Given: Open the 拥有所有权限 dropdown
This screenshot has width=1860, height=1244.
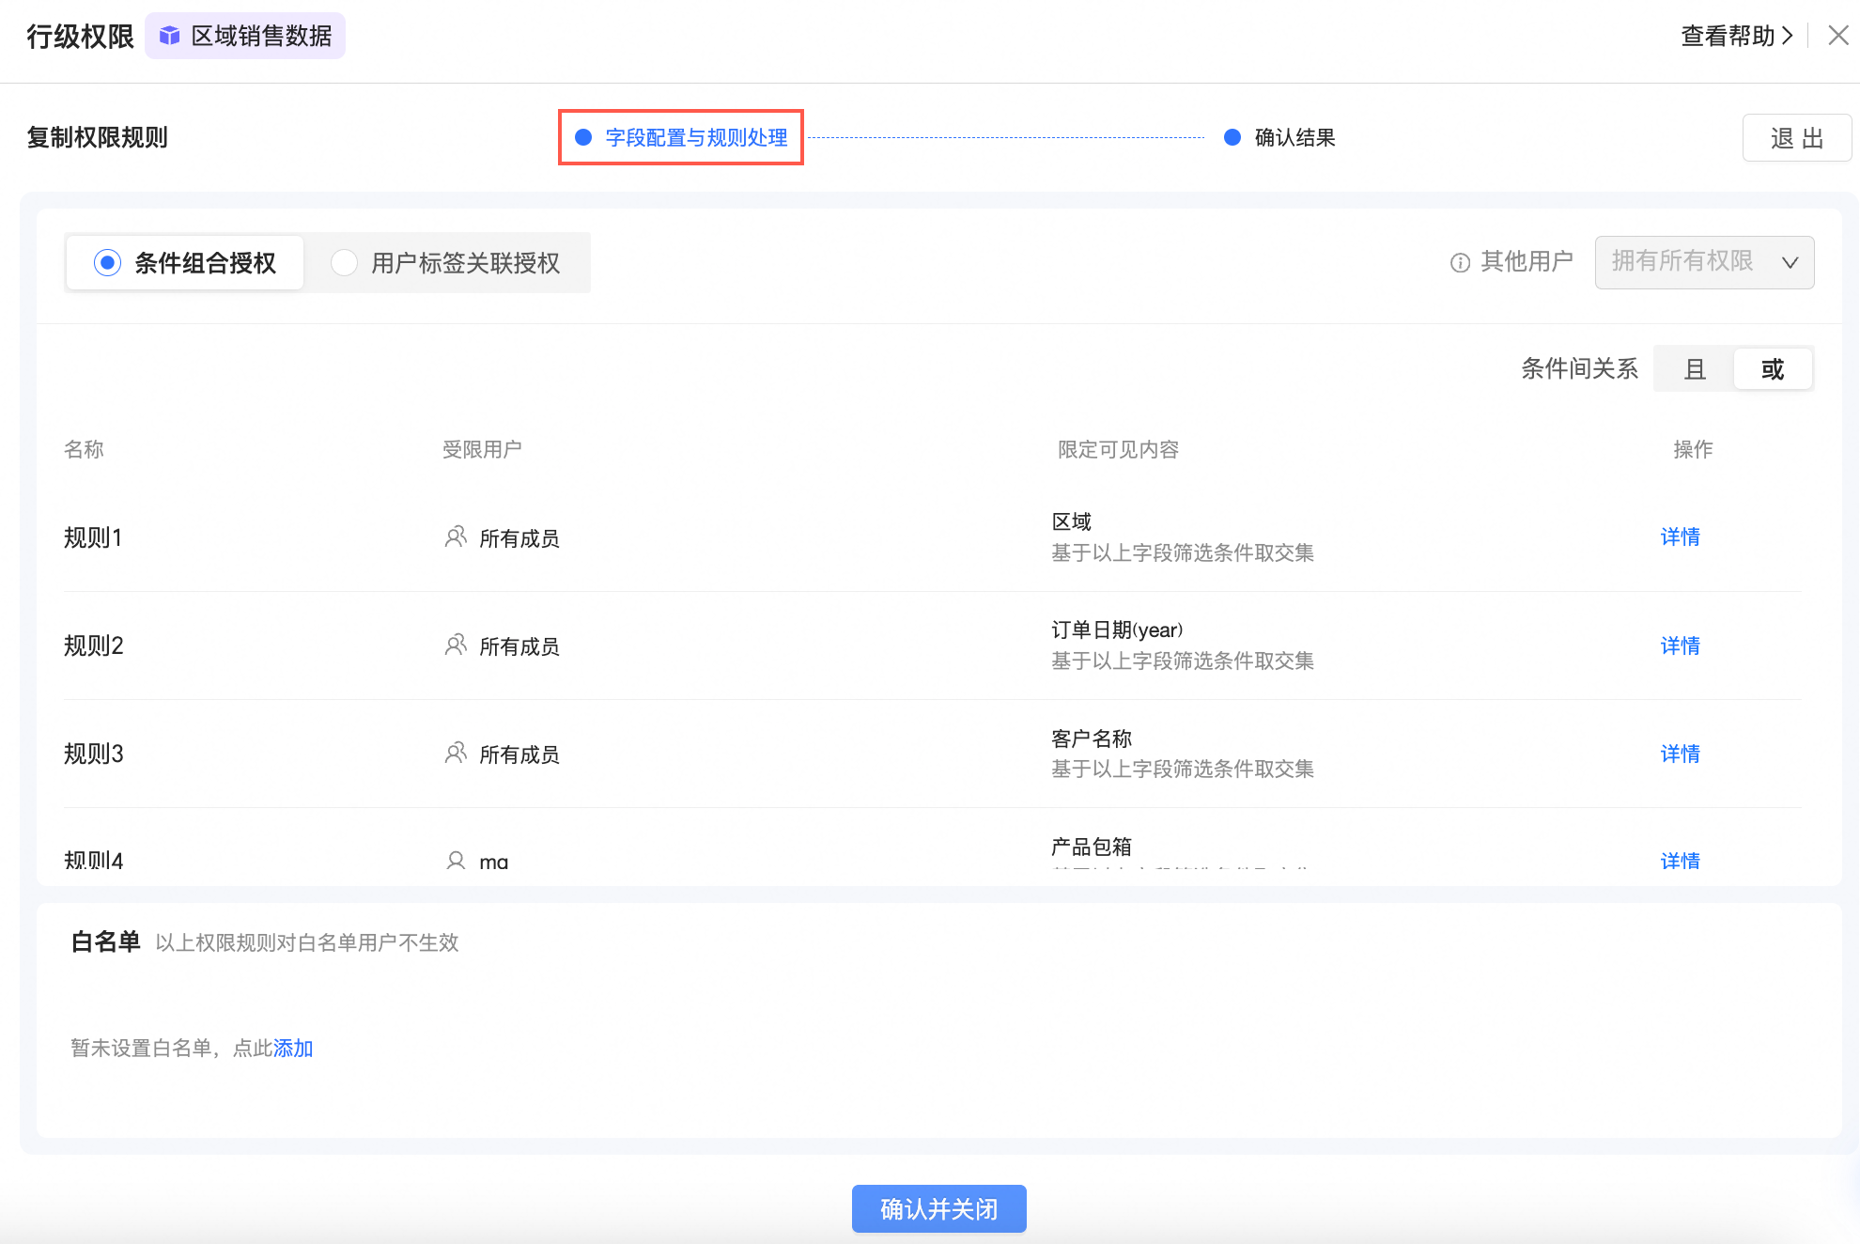Looking at the screenshot, I should [x=1704, y=262].
